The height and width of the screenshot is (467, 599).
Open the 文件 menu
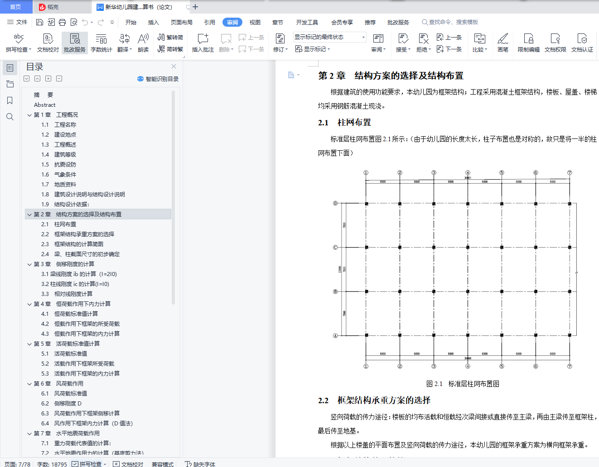tap(17, 22)
